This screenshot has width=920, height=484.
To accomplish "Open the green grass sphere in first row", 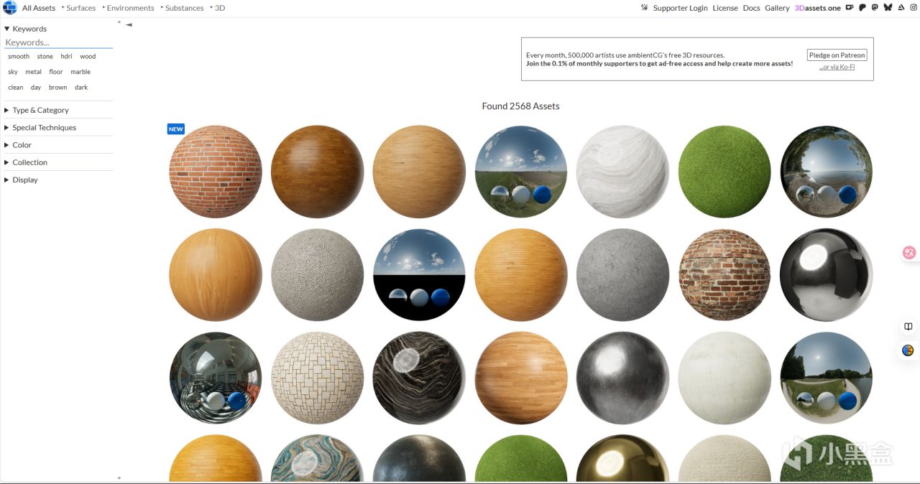I will (x=724, y=172).
